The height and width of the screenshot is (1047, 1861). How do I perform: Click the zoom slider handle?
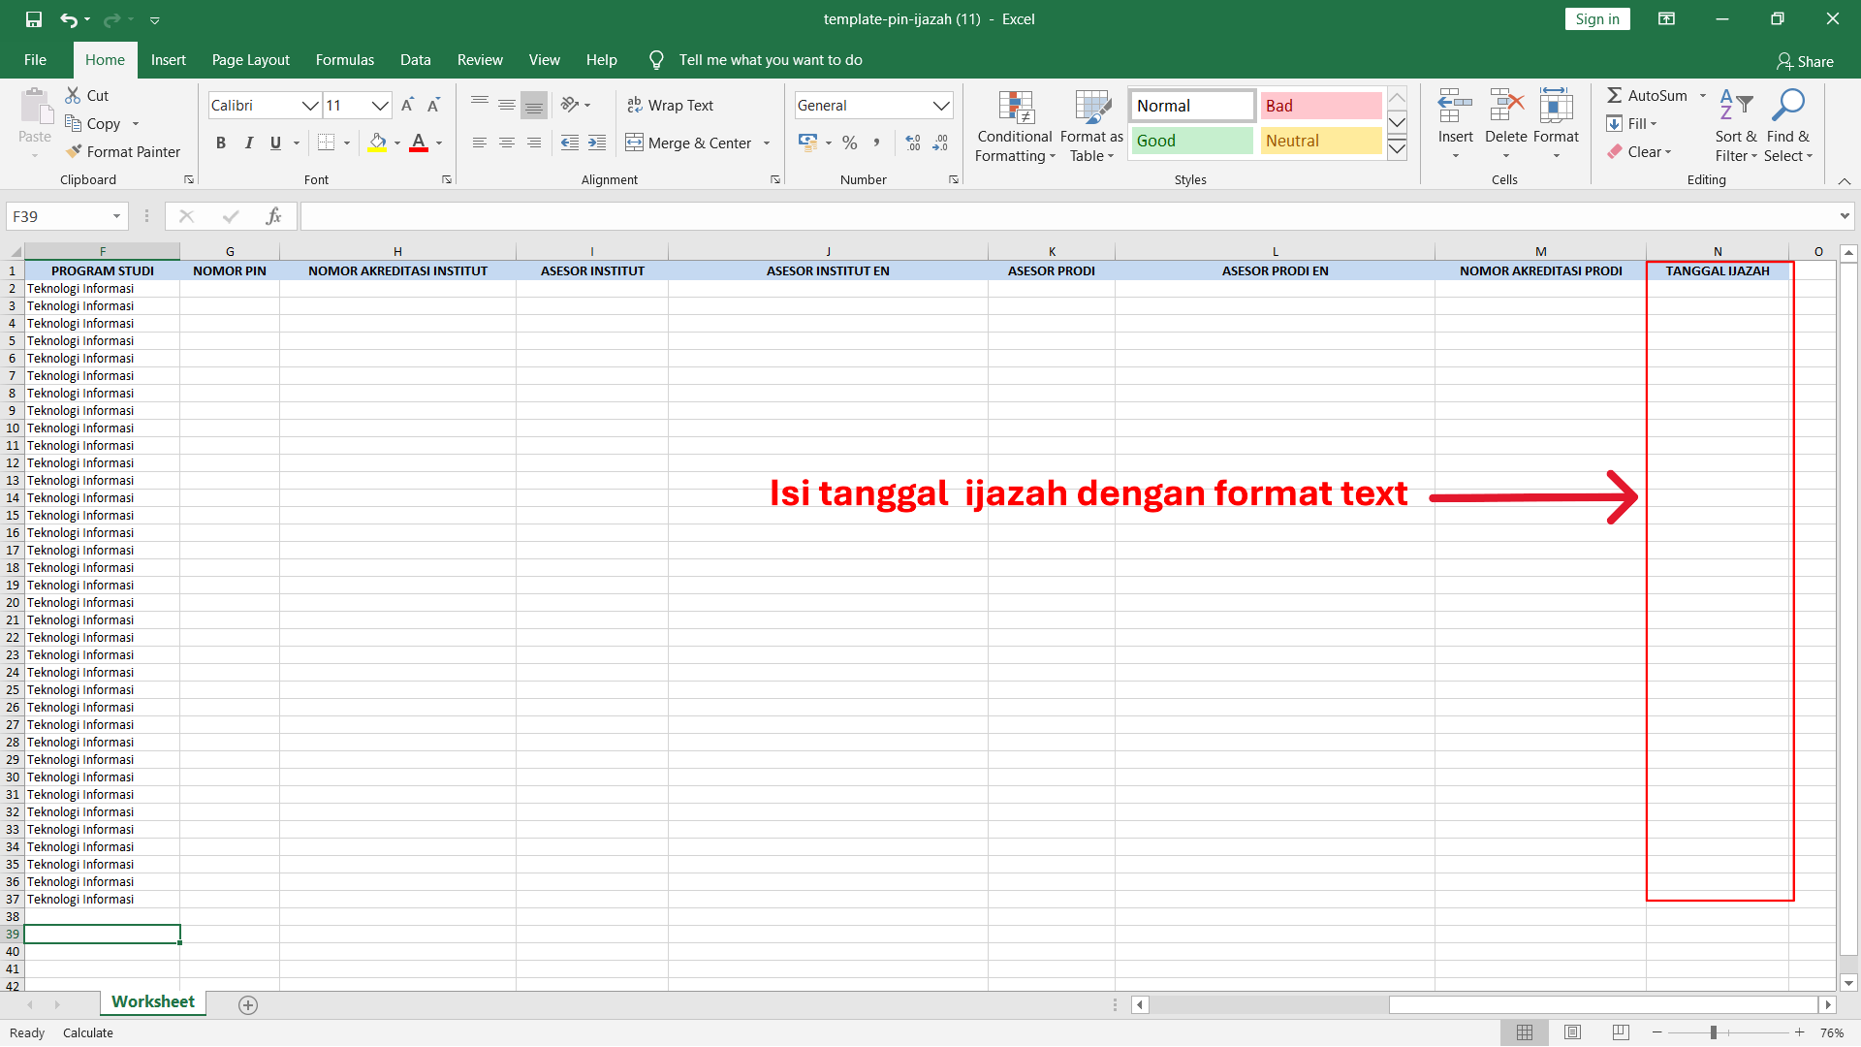coord(1714,1033)
